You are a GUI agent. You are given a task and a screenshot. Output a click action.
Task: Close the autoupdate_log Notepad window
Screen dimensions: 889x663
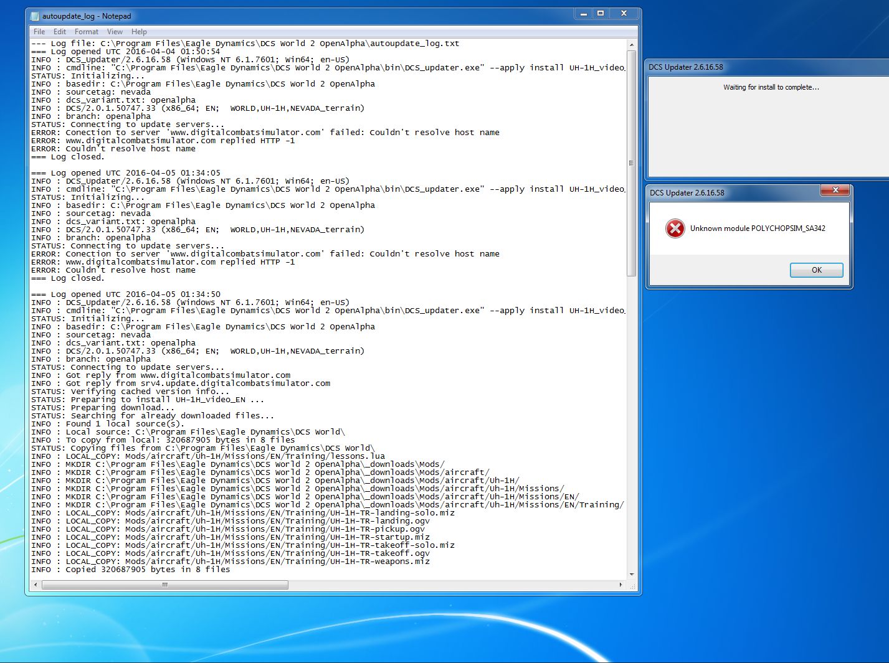coord(624,14)
